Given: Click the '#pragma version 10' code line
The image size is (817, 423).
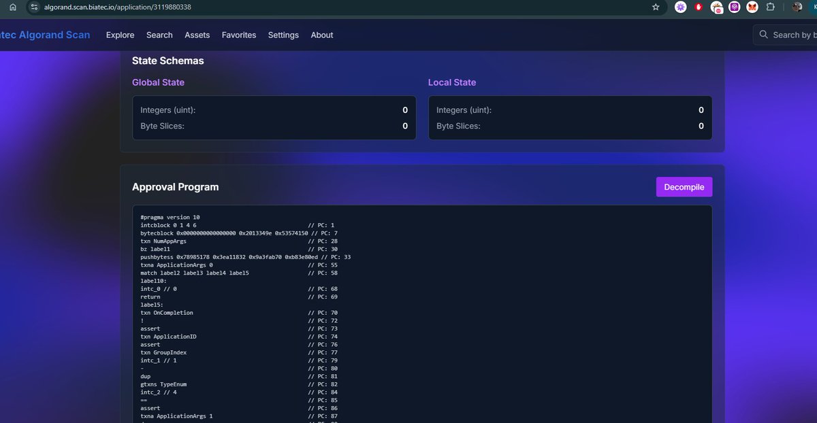Looking at the screenshot, I should coord(170,218).
